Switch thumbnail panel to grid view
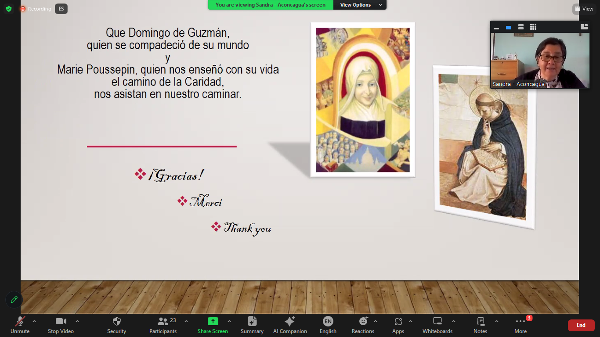This screenshot has width=600, height=337. click(533, 27)
